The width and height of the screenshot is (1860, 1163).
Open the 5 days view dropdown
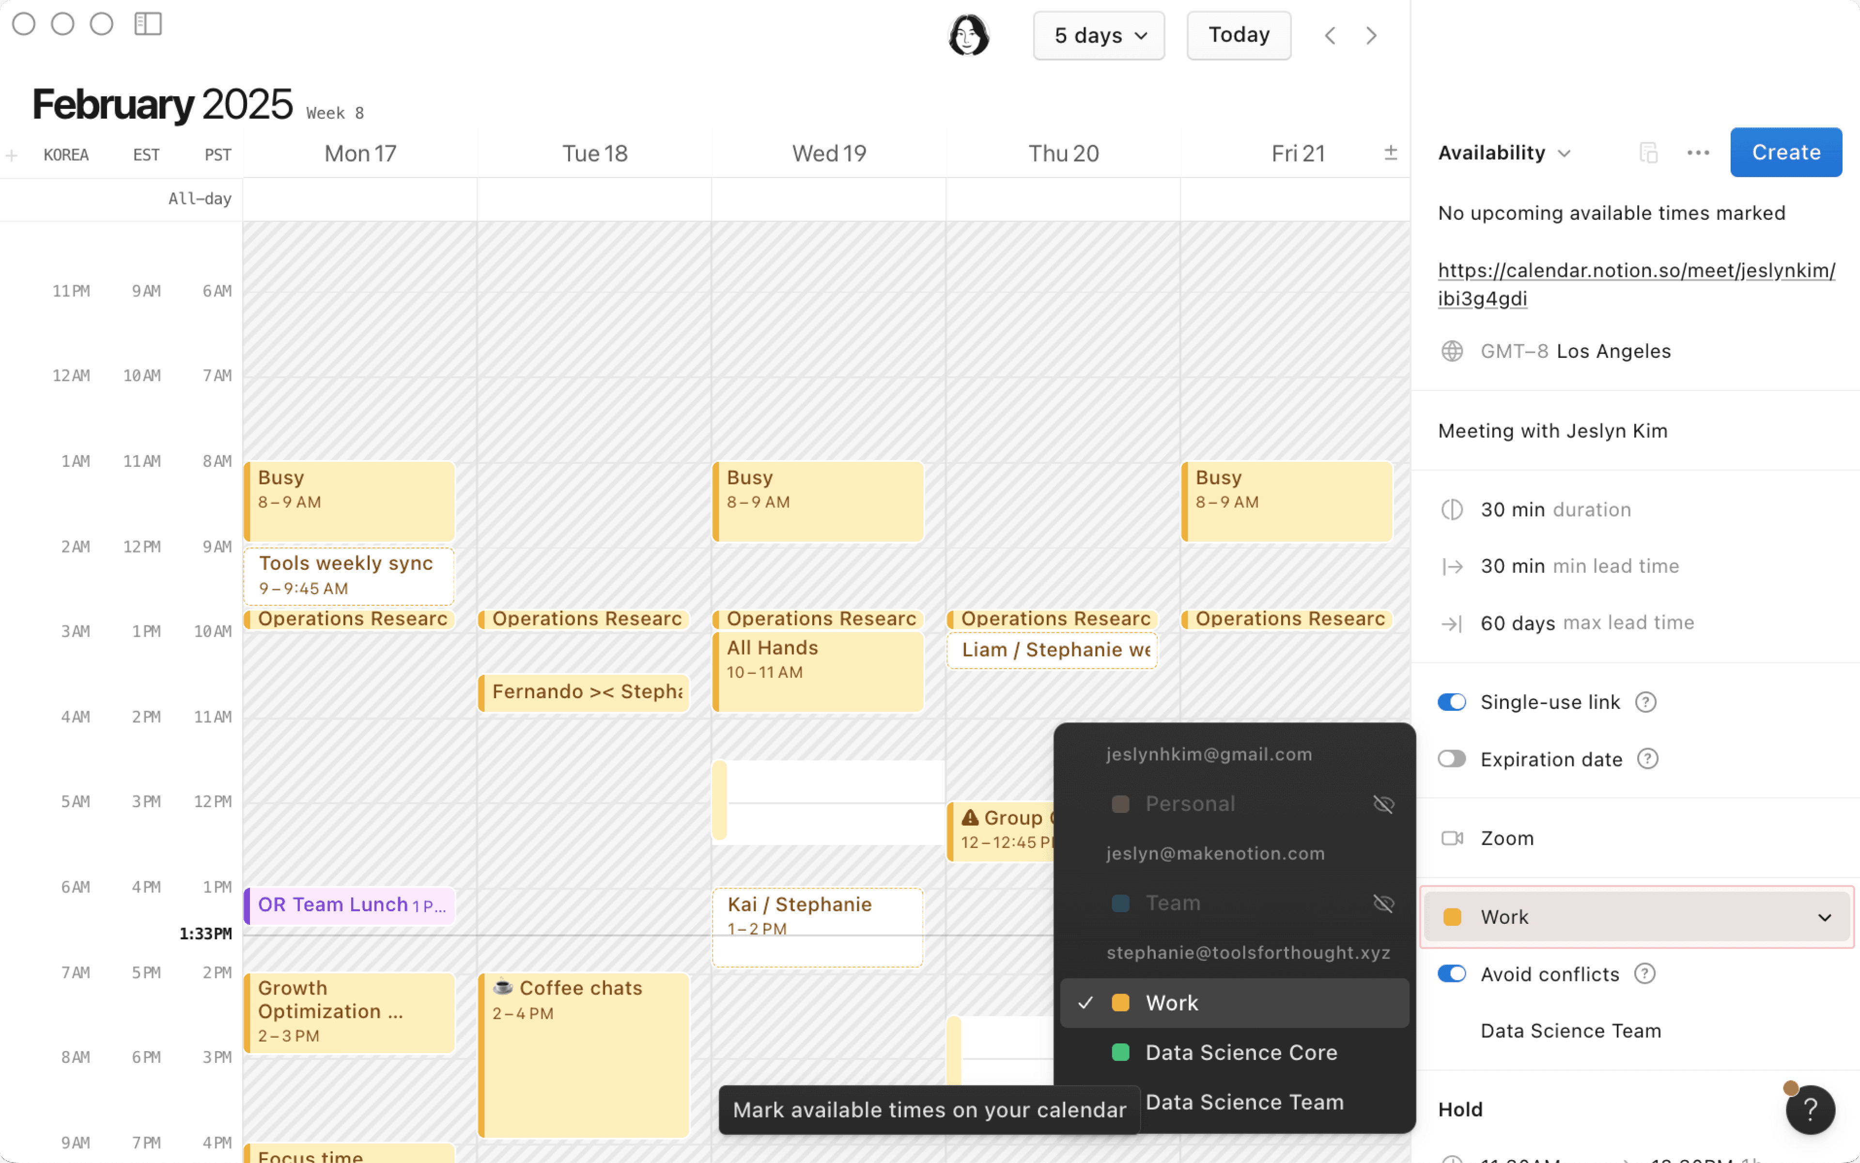(x=1098, y=35)
